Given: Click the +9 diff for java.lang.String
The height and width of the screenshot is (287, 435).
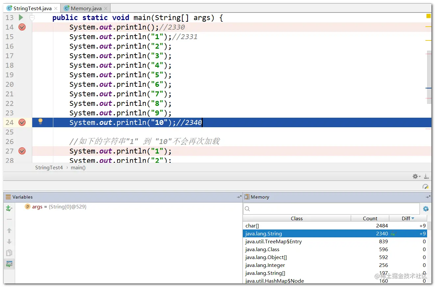Looking at the screenshot, I should point(422,234).
